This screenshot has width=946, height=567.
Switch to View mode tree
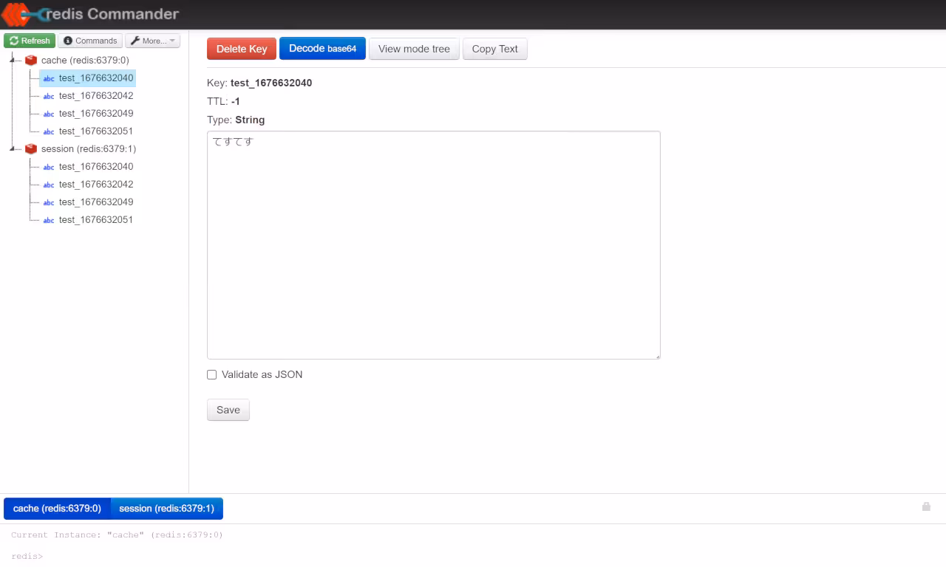pos(414,49)
